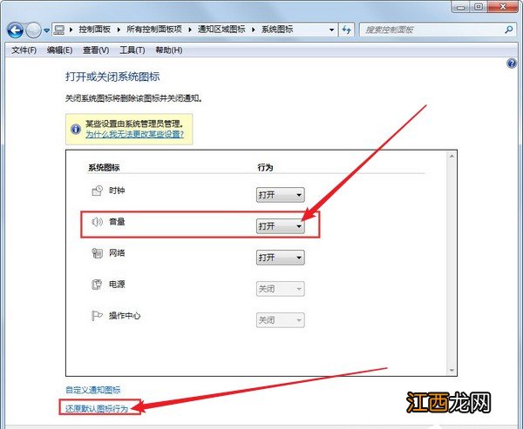
Task: Open the 文件(F) menu
Action: pos(24,50)
